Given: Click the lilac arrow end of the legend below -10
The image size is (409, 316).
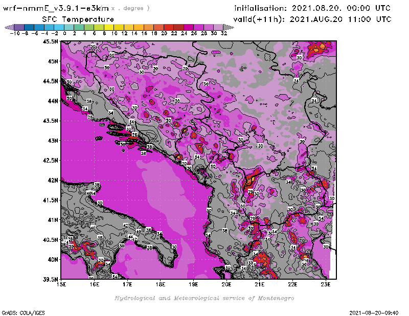Looking at the screenshot, I should pyautogui.click(x=9, y=27).
